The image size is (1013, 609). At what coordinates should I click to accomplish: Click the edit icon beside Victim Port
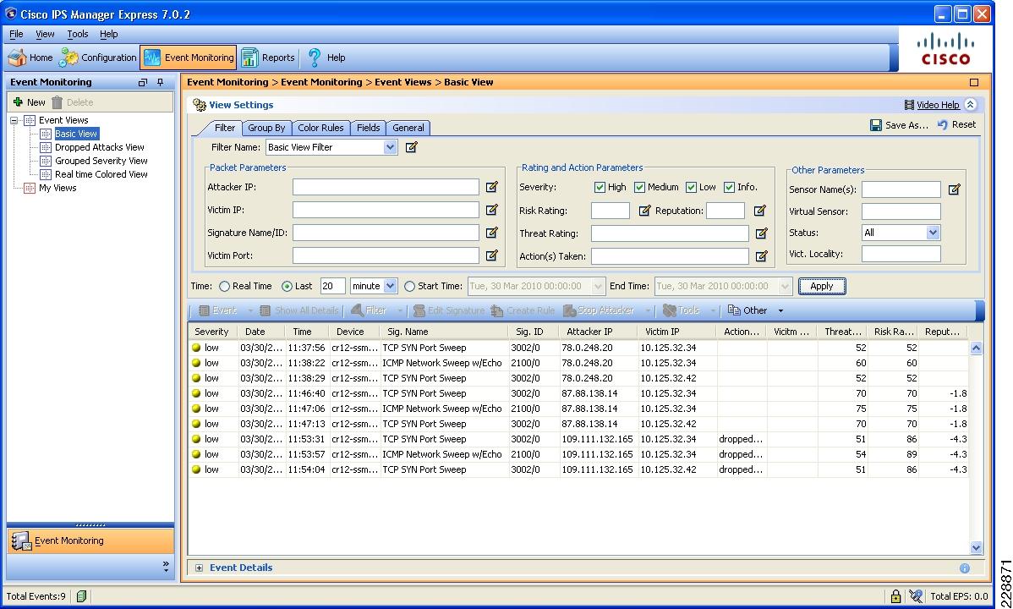coord(491,255)
